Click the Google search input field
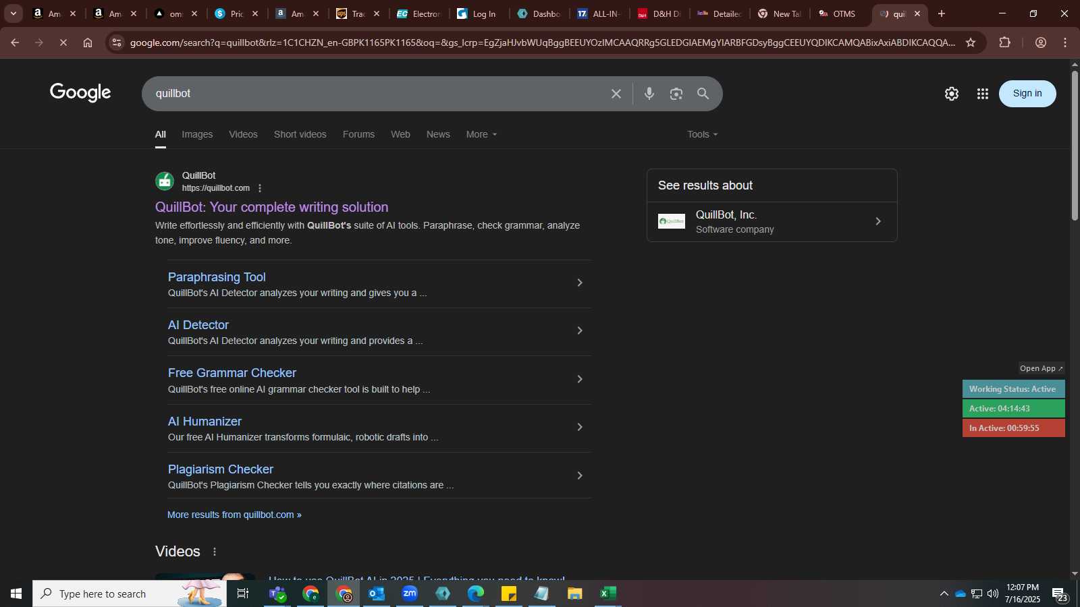This screenshot has height=607, width=1080. point(378,94)
